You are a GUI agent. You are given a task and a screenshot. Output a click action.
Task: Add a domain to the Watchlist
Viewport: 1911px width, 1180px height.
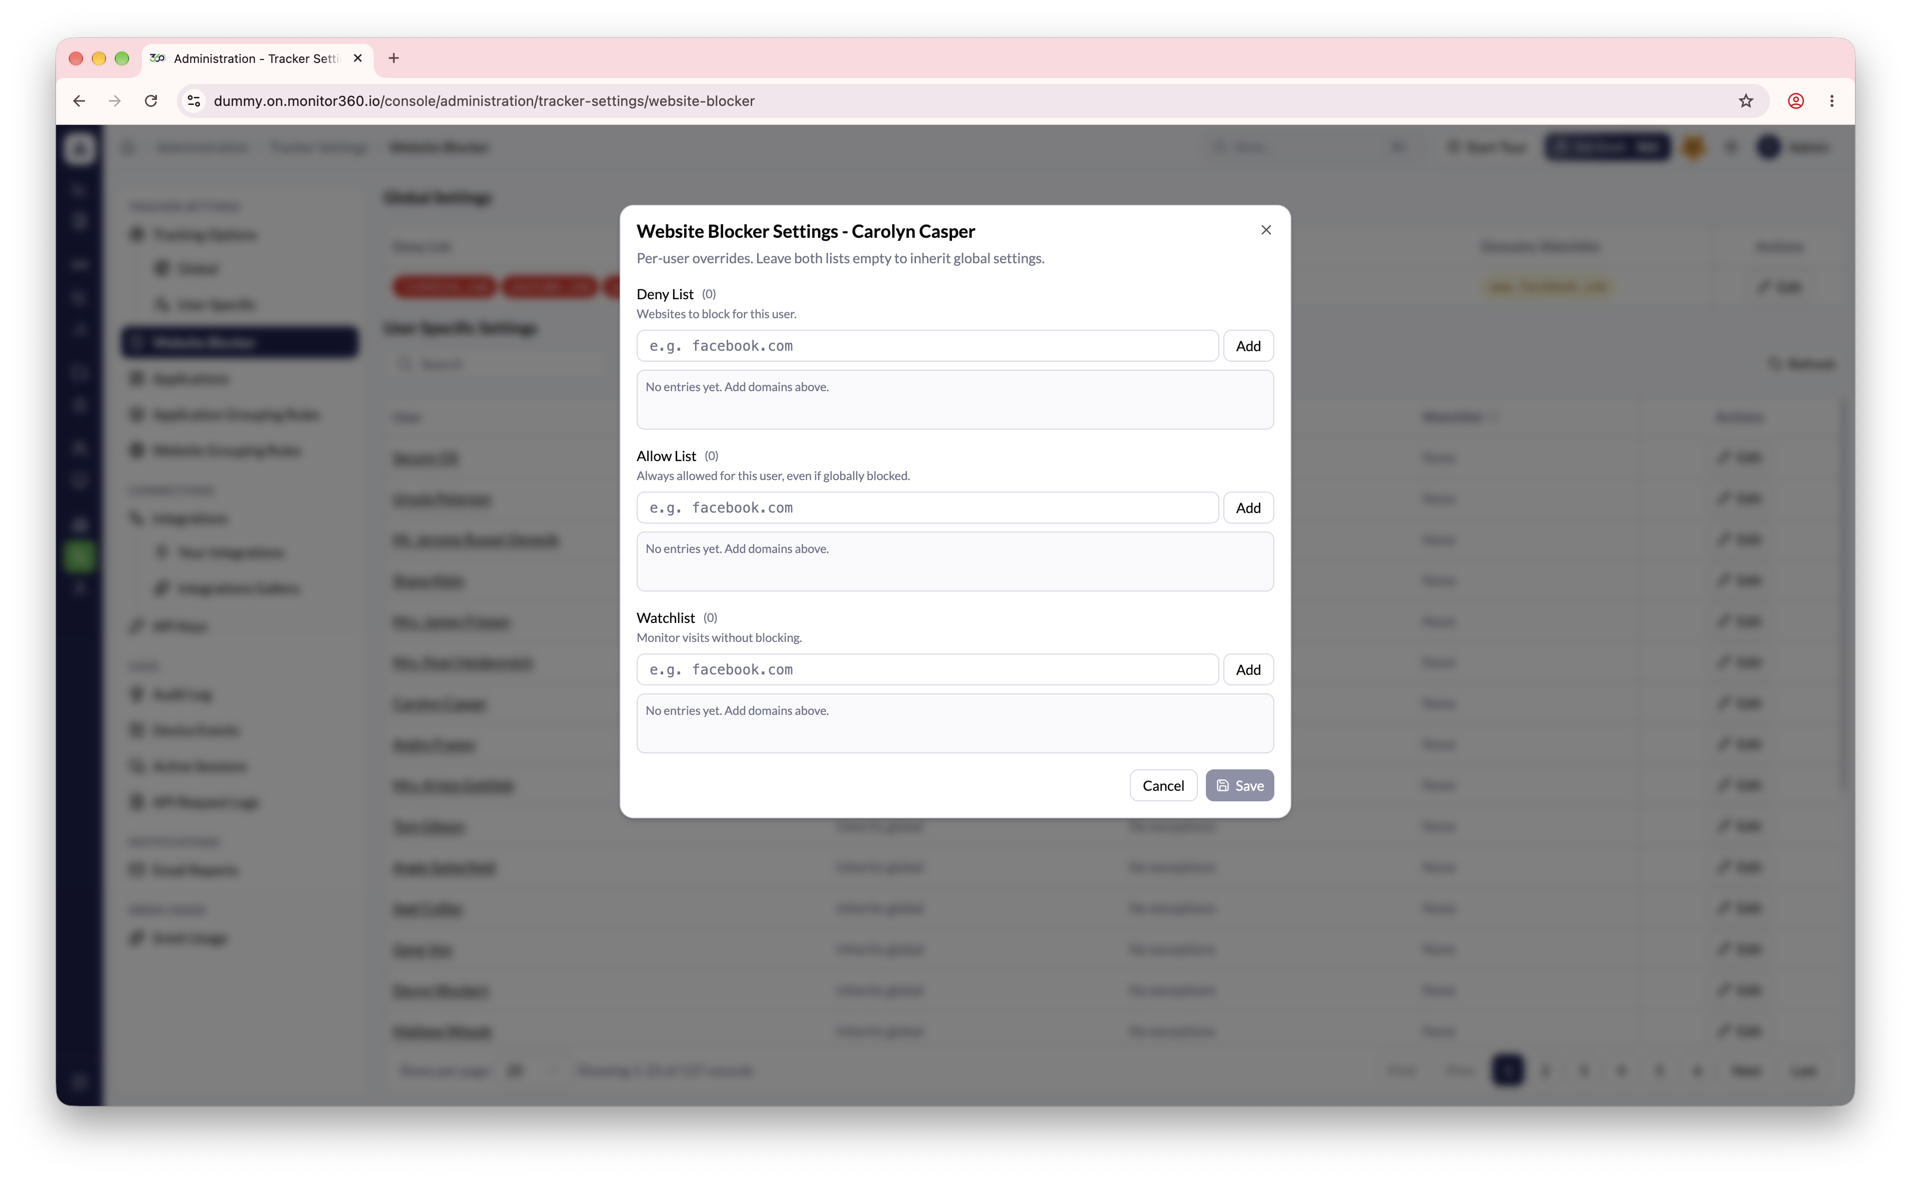click(1247, 669)
